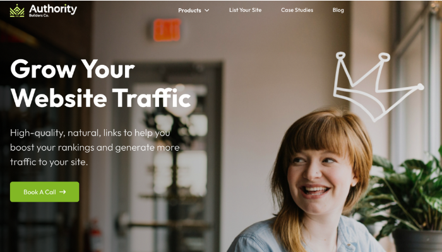
Task: Click the High-quality natural links paragraph
Action: pos(95,147)
